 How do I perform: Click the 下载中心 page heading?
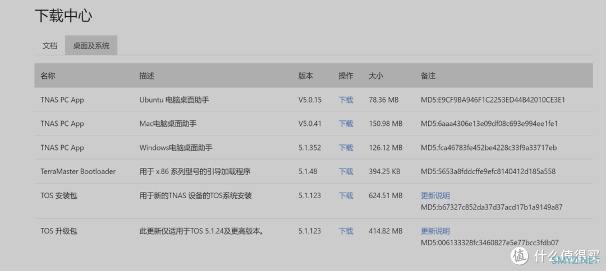[64, 16]
